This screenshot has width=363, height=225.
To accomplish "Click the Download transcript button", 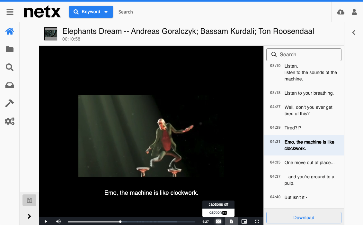I will pyautogui.click(x=304, y=218).
